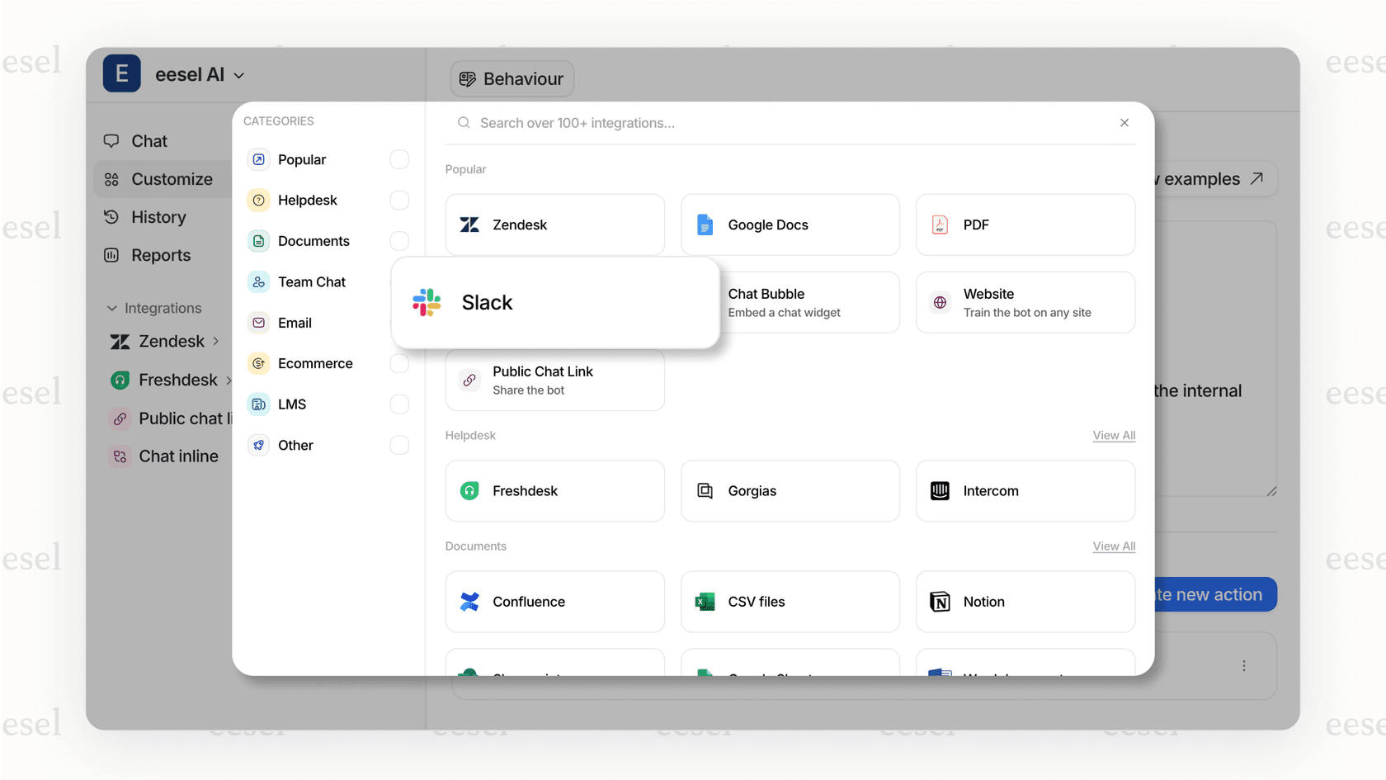Enable the Helpdesk category checkbox

399,200
